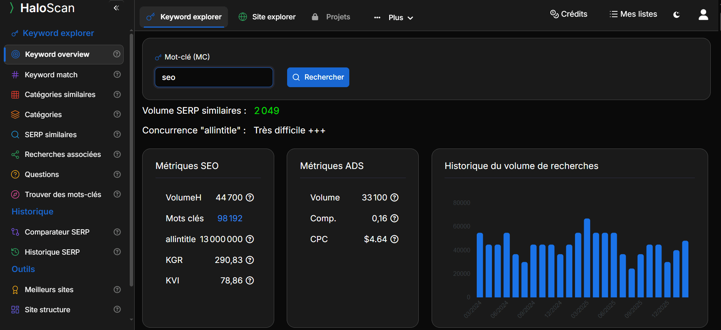Open Mes listes
The image size is (721, 330).
[x=633, y=14]
